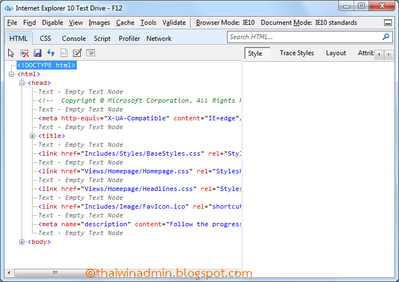
Task: Switch to the Profiler tab
Action: coord(129,39)
